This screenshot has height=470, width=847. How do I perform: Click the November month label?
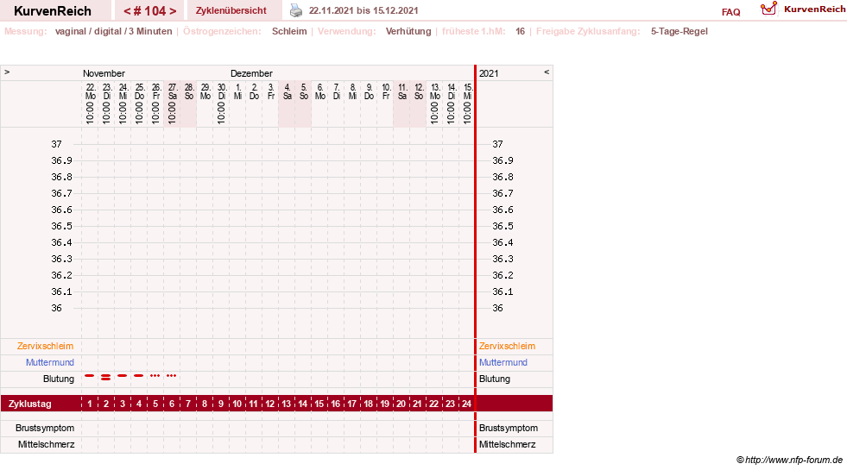pos(104,72)
